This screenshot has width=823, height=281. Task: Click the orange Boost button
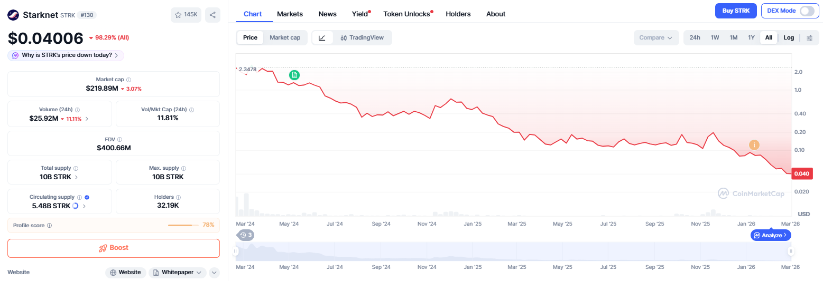[114, 248]
